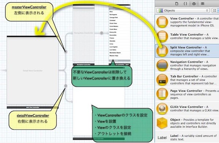Click the Navigation Controller placeholder in scene
This screenshot has width=219, height=143.
point(84,33)
